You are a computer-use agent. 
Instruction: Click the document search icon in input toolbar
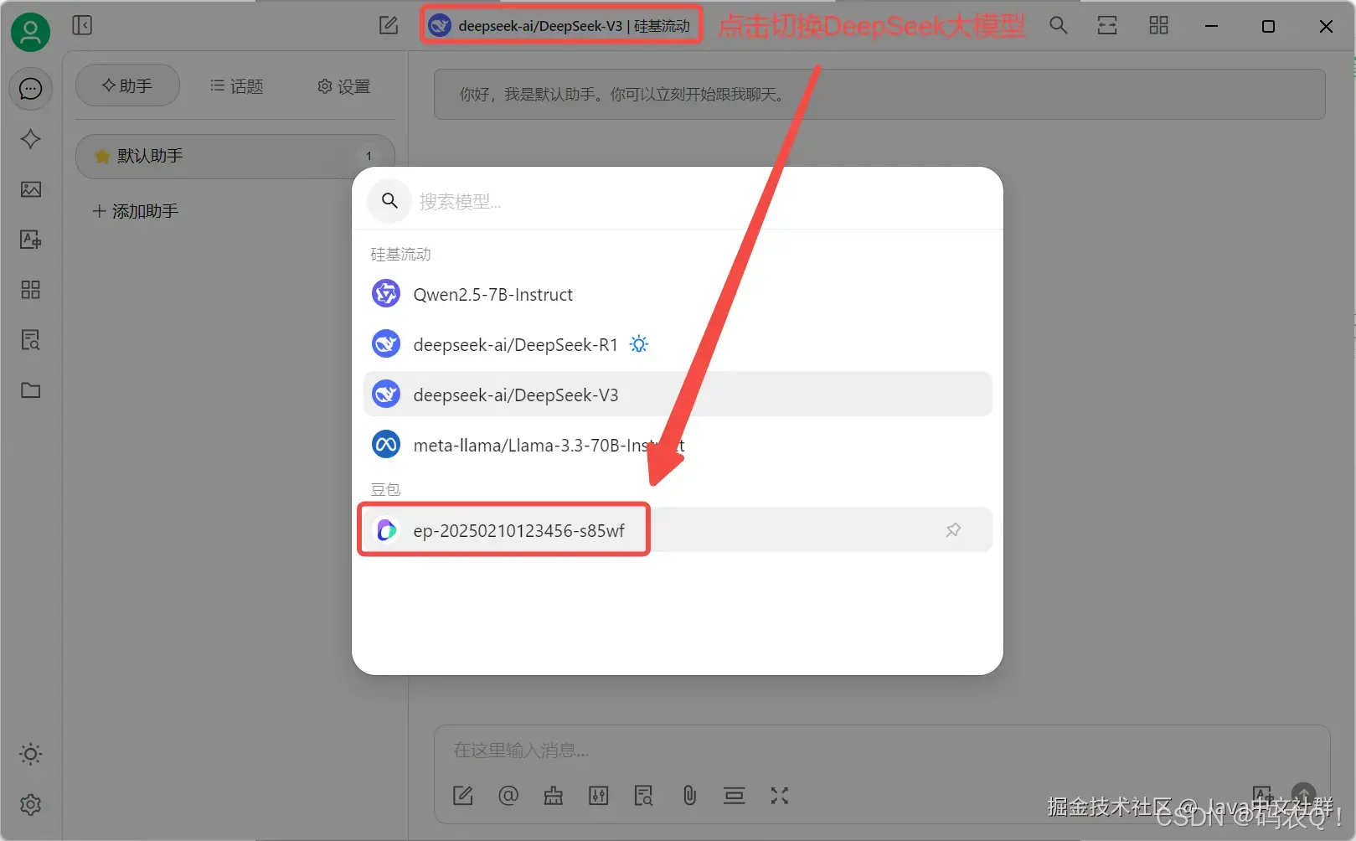644,796
